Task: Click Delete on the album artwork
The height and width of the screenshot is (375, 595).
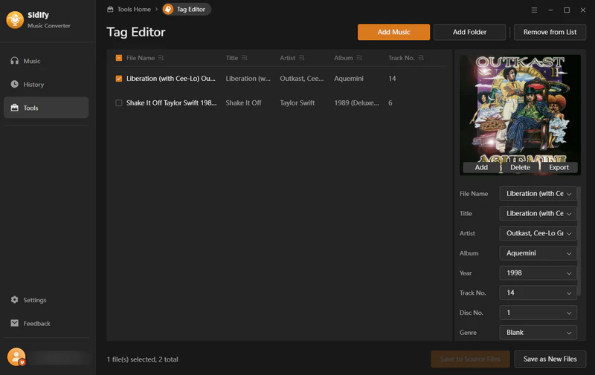Action: (x=520, y=167)
